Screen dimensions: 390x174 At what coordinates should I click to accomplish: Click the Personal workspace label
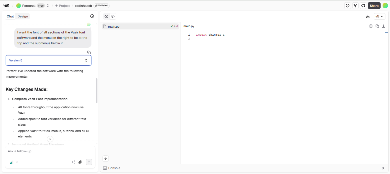click(x=29, y=5)
